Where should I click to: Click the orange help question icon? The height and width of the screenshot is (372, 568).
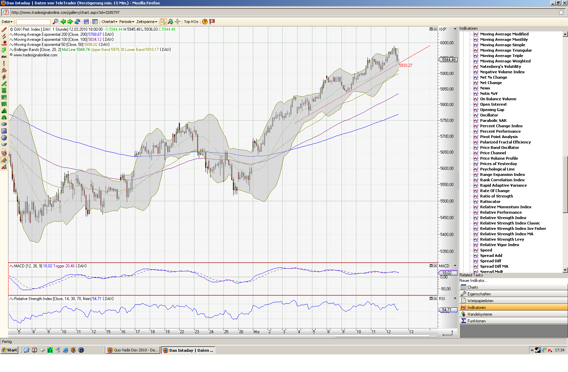pos(205,22)
